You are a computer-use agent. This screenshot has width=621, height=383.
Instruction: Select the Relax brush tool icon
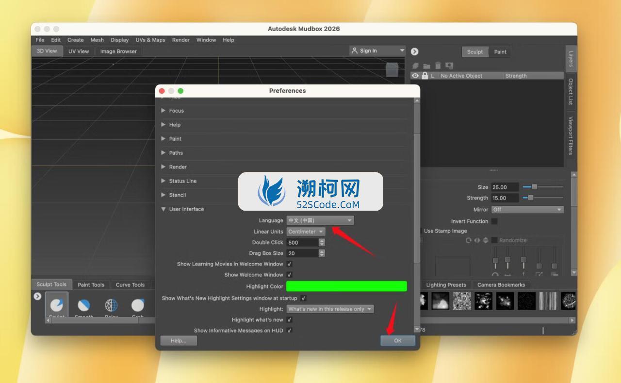[x=112, y=305]
